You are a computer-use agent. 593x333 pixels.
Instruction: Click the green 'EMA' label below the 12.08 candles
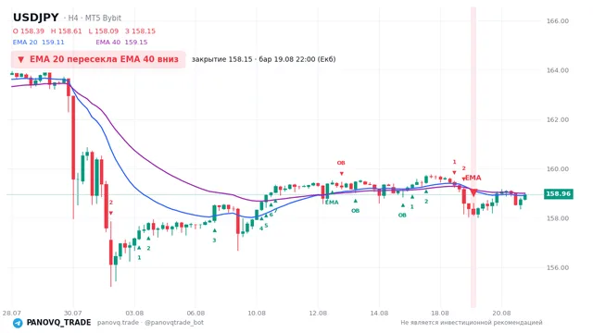(332, 203)
